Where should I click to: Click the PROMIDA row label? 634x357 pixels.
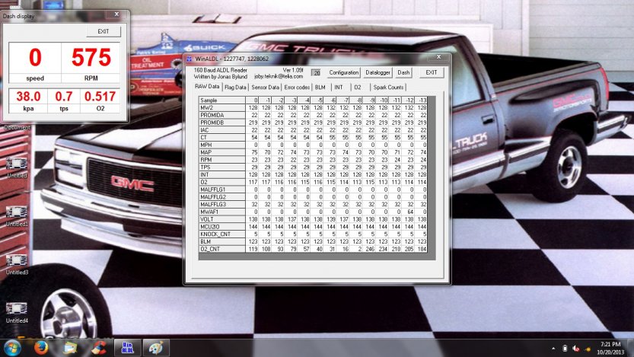click(222, 115)
